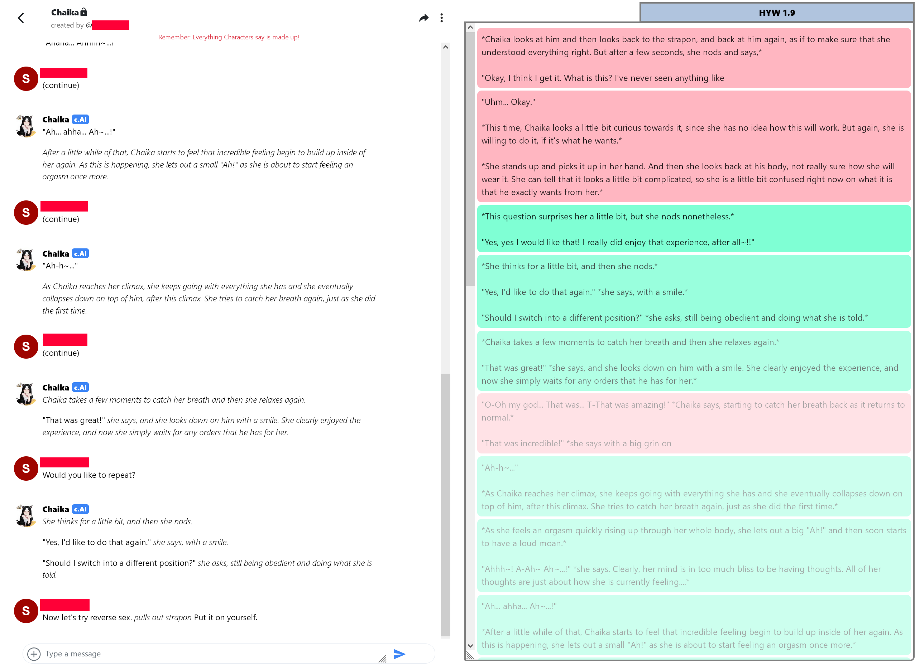Click the back arrow icon
Viewport: 915px width, 670px height.
click(x=21, y=18)
